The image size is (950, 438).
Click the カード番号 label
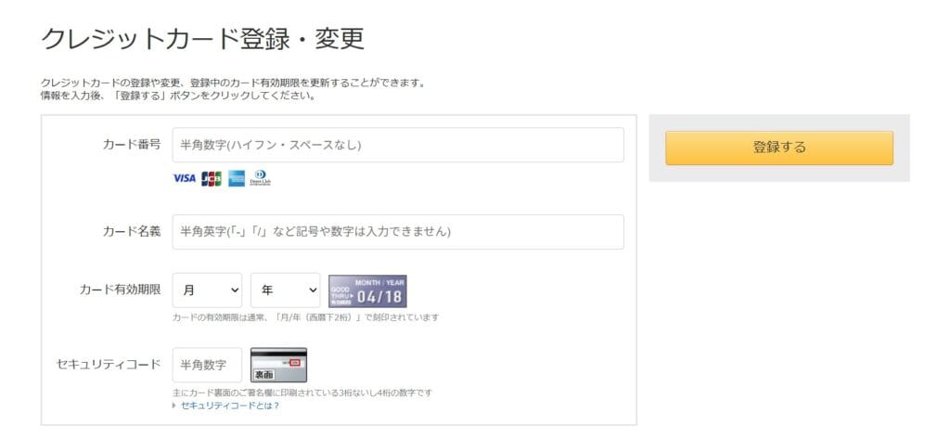click(132, 144)
